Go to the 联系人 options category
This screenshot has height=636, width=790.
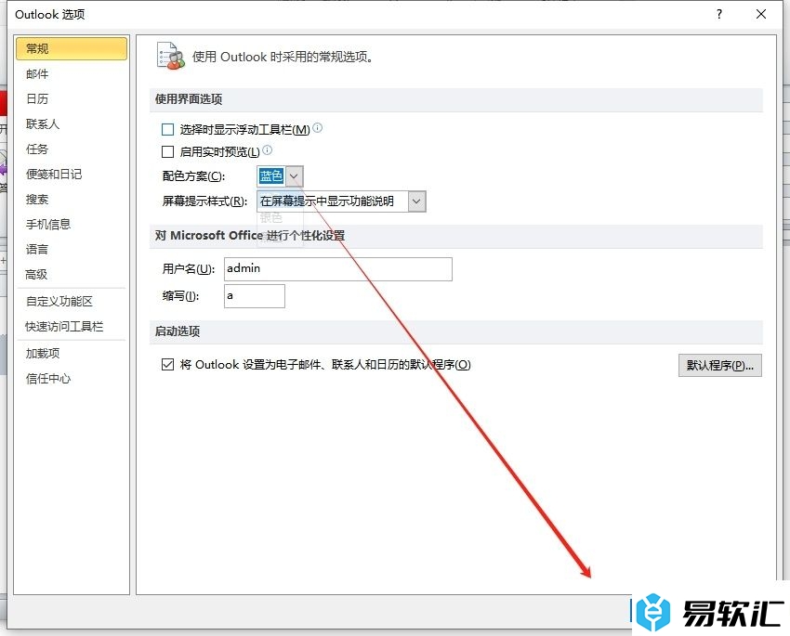[43, 123]
